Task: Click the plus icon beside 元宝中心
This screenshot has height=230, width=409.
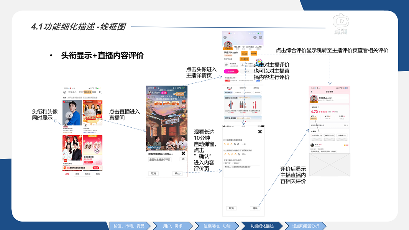Action: pyautogui.click(x=65, y=92)
